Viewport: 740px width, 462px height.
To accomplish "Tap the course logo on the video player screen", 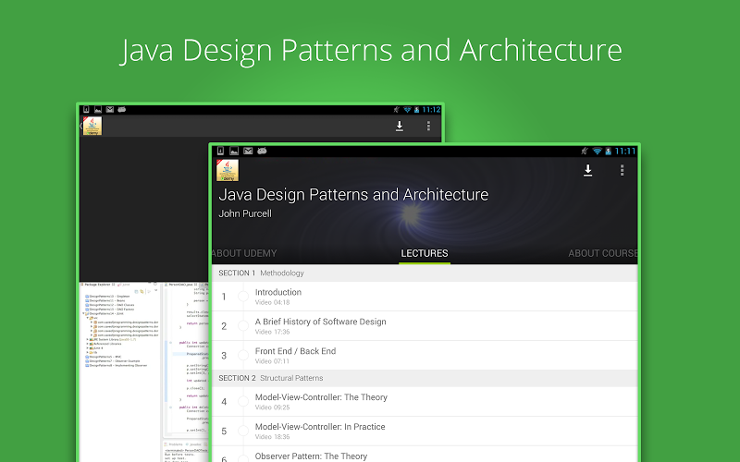I will (92, 126).
